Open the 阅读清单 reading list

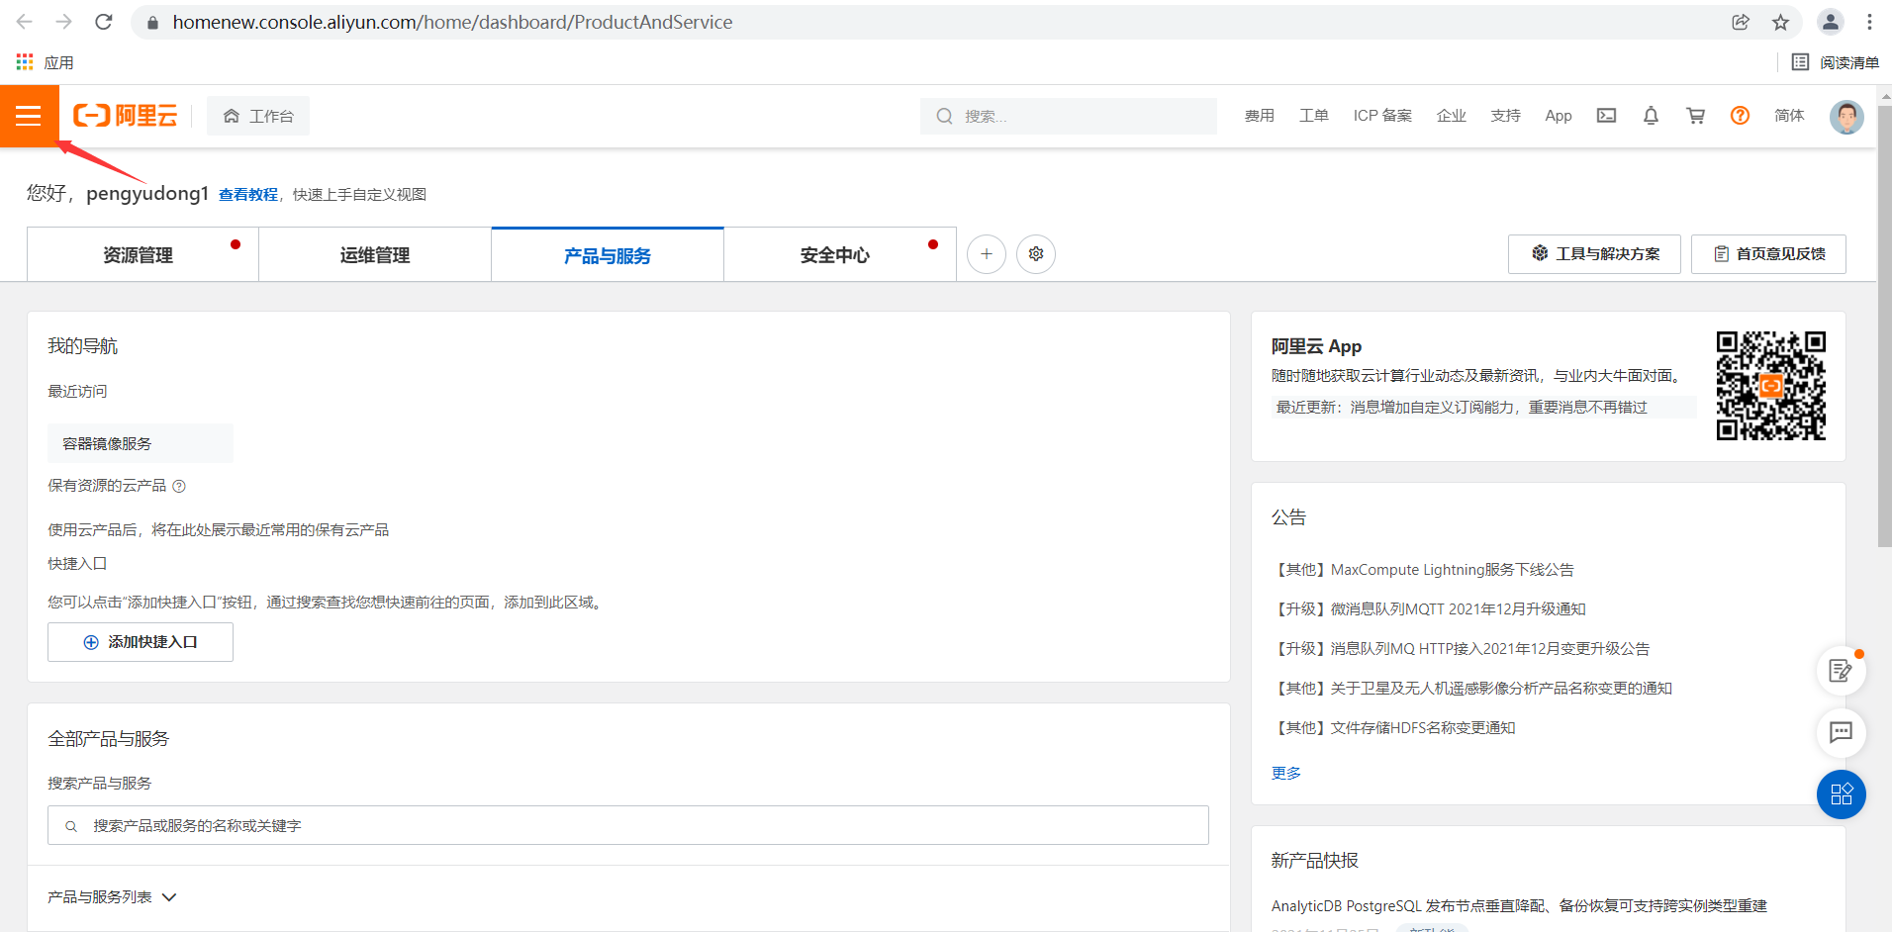coord(1836,62)
